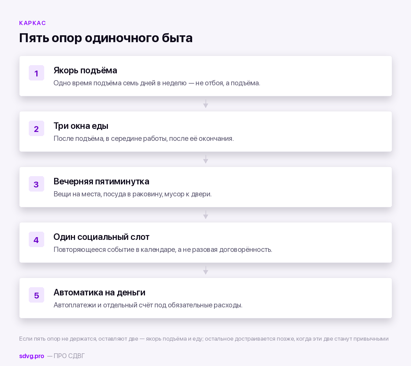Click text 'Одно время подъёма семь дней в неделю'
Screen dimensions: 411x366
(120, 83)
